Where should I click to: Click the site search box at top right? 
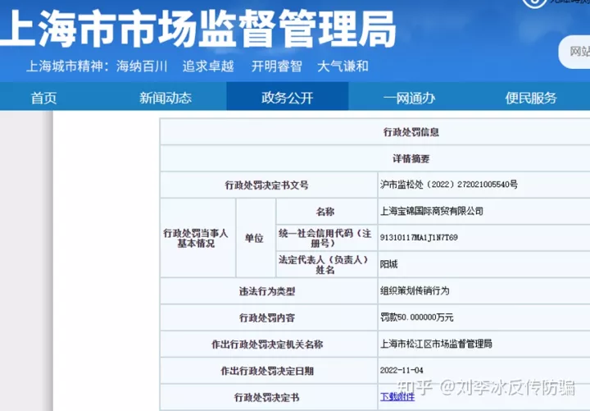coord(574,52)
